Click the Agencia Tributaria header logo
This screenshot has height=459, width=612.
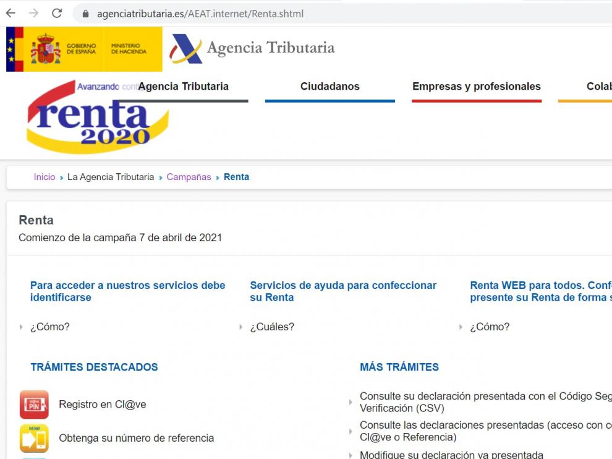pyautogui.click(x=252, y=48)
